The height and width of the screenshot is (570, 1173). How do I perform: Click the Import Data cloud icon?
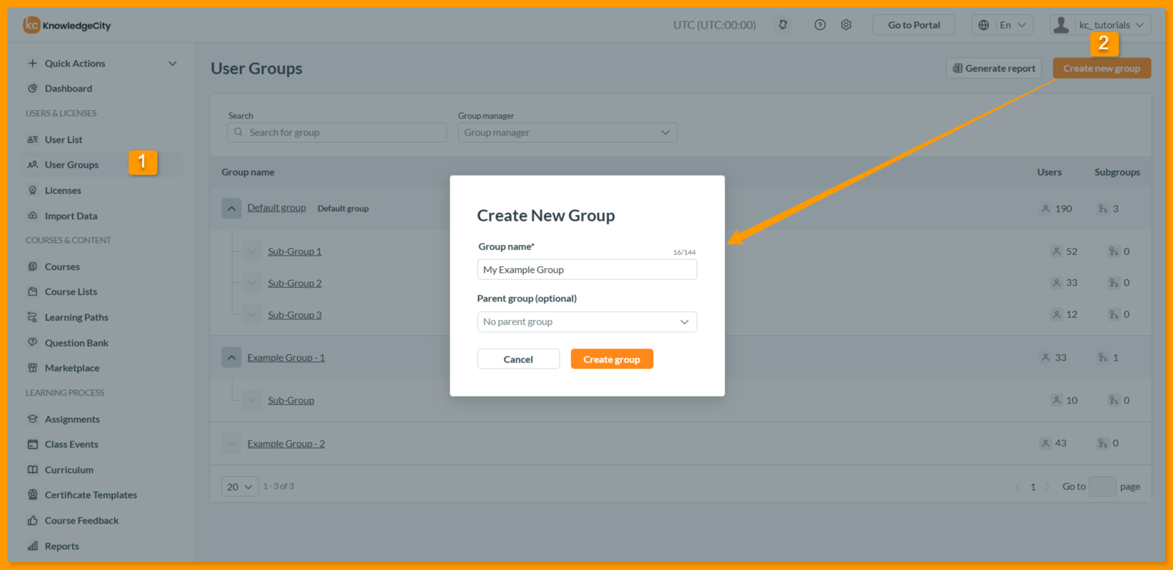[x=33, y=215]
